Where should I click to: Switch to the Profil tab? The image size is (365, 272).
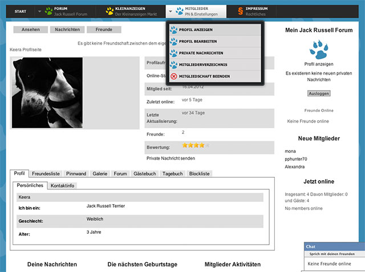point(19,173)
